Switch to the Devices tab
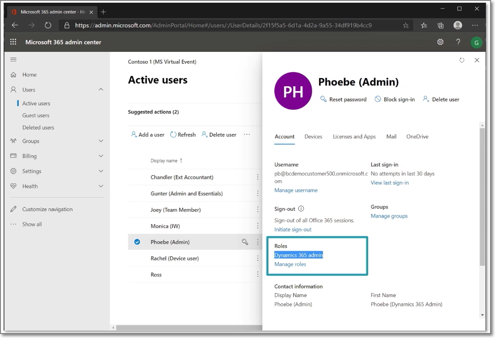The image size is (495, 338). [313, 137]
